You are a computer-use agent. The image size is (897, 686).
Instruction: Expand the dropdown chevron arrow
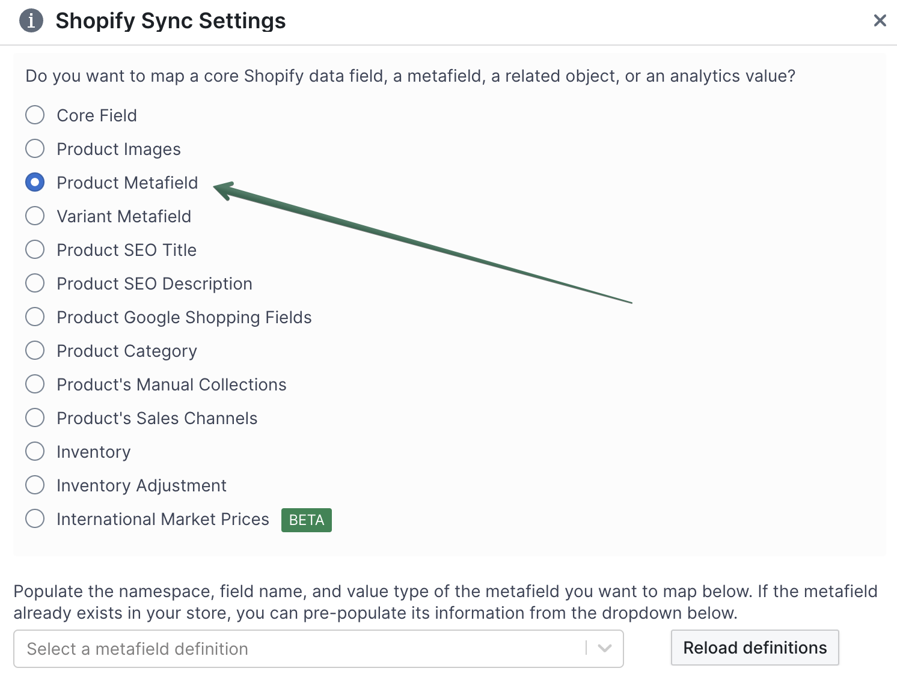(x=605, y=649)
